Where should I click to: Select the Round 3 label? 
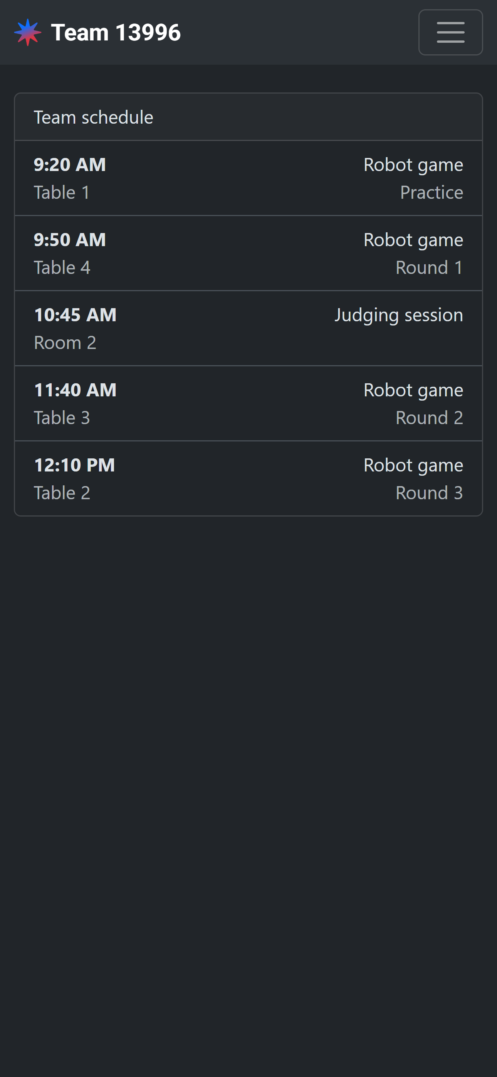[x=429, y=493]
